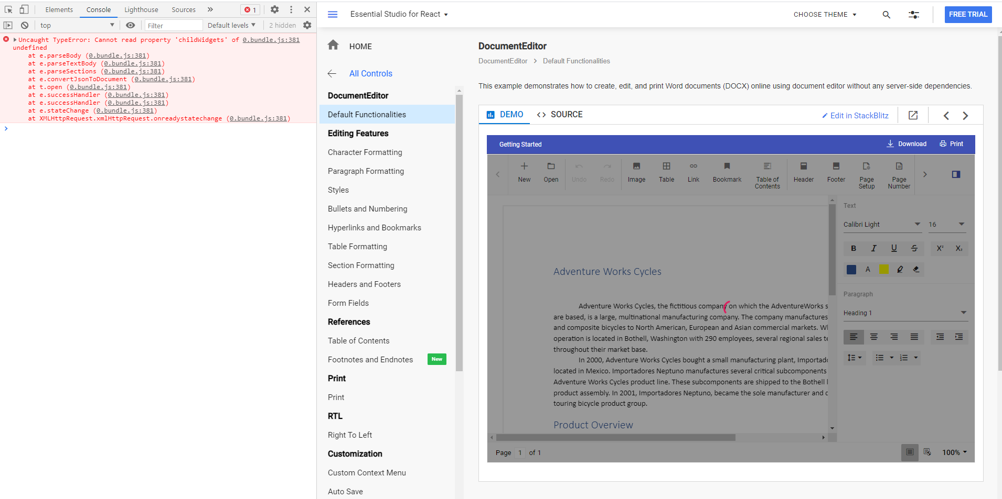Click the yellow highlight color swatch
Image resolution: width=1002 pixels, height=499 pixels.
[884, 270]
